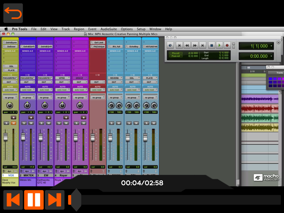Screen dimensions: 284x213
Task: Open the REVERB input selector dropdown
Action: pyautogui.click(x=115, y=78)
